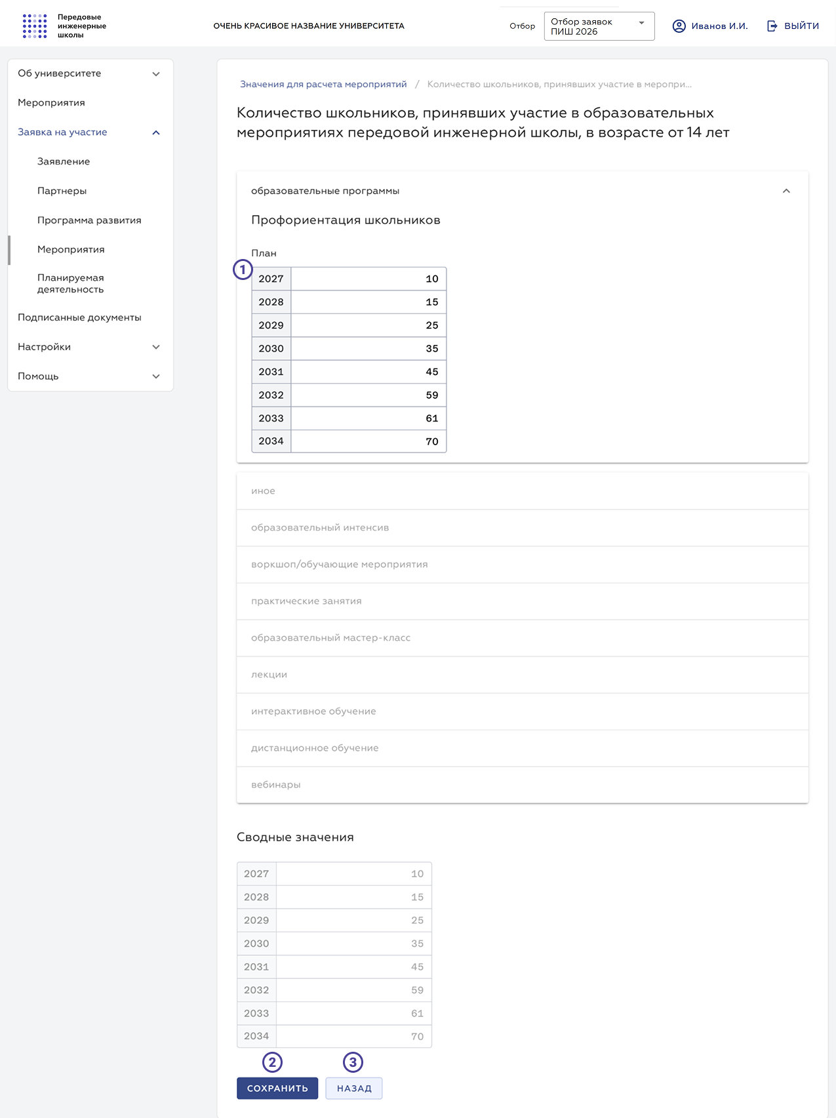Expand the воркшоп/обучающие мероприятия section
Image resolution: width=836 pixels, height=1118 pixels.
pyautogui.click(x=523, y=565)
